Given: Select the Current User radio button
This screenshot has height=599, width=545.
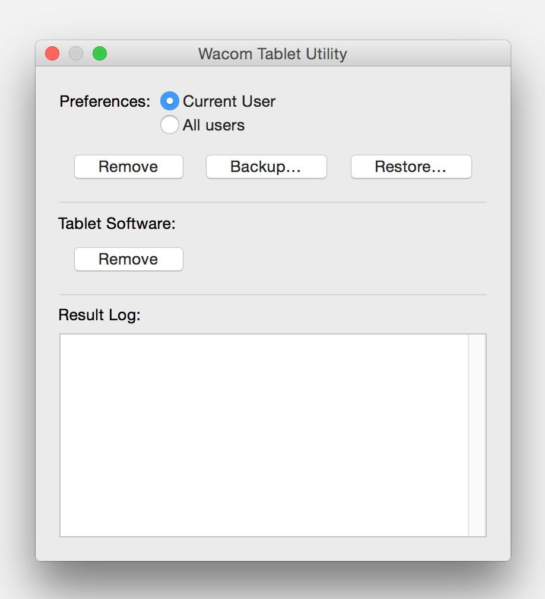Looking at the screenshot, I should pos(170,101).
